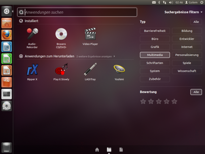The height and width of the screenshot is (154, 205).
Task: Click Alle next to Typ
Action: click(196, 22)
